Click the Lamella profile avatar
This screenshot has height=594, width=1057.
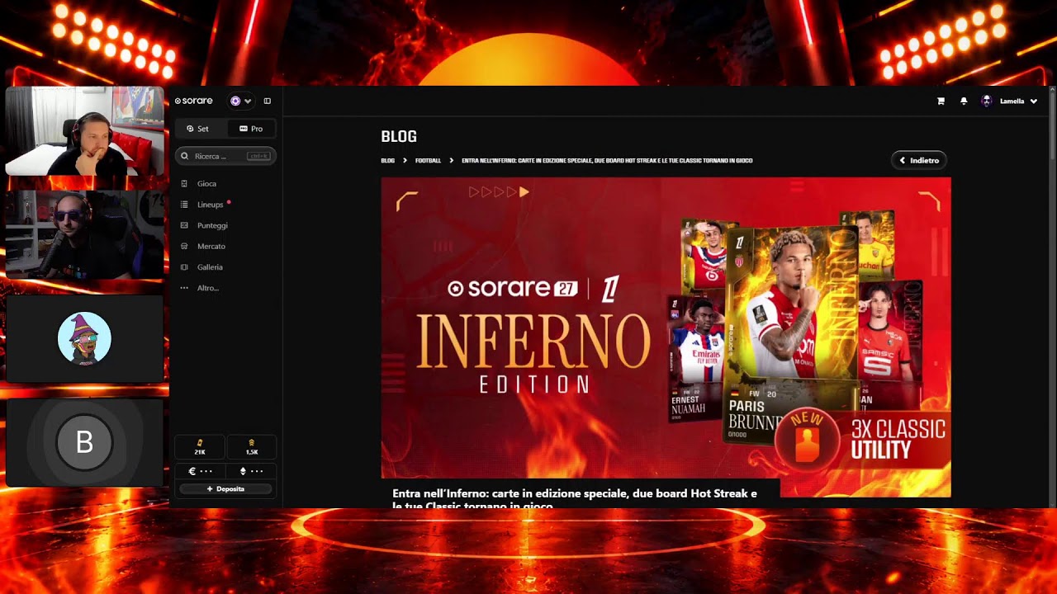coord(986,101)
